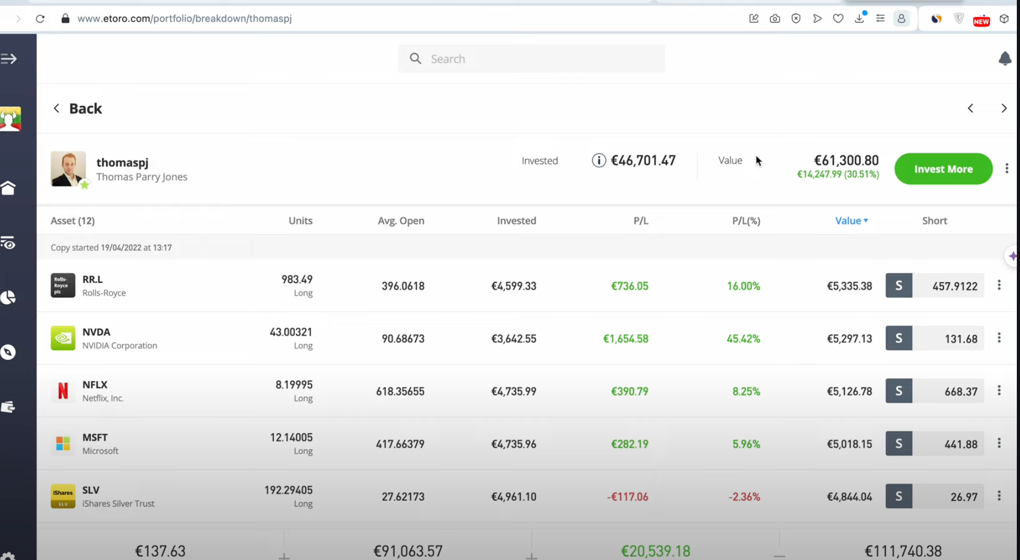Open the Portfolio pie chart icon
The width and height of the screenshot is (1020, 560).
point(8,297)
